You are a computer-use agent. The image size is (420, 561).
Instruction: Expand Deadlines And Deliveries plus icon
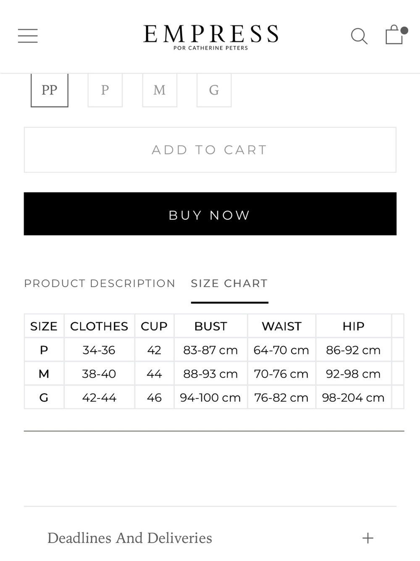coord(367,538)
